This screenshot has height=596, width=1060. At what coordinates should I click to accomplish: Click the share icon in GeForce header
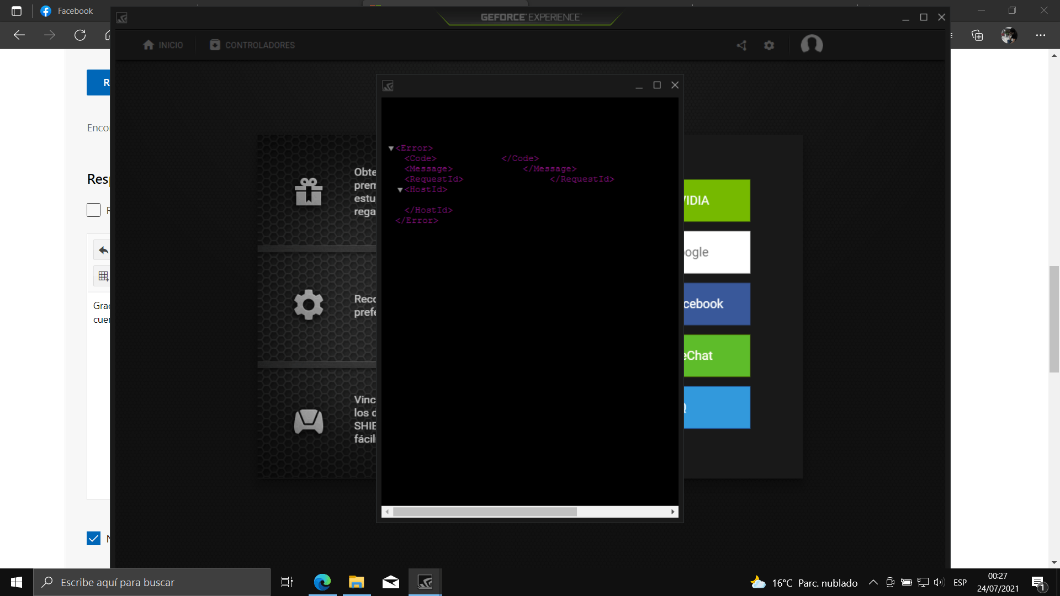point(741,45)
